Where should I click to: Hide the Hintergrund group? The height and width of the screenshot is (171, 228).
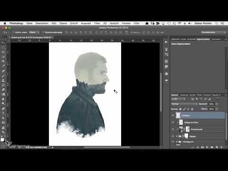[x=173, y=142]
